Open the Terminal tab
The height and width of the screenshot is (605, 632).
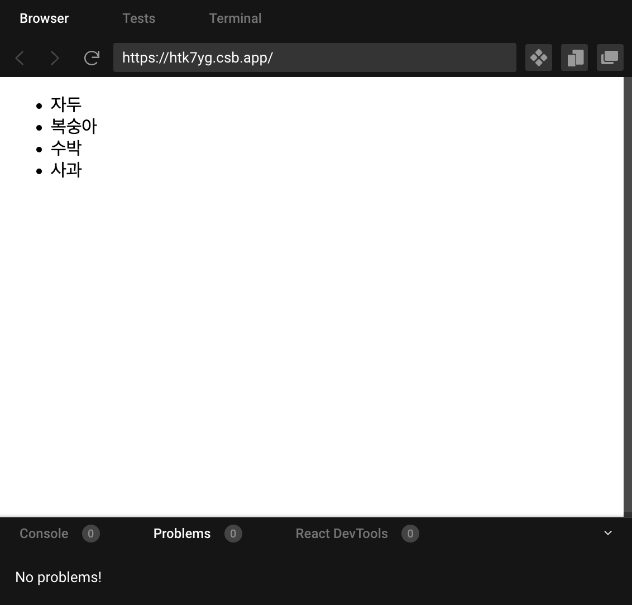pos(235,18)
